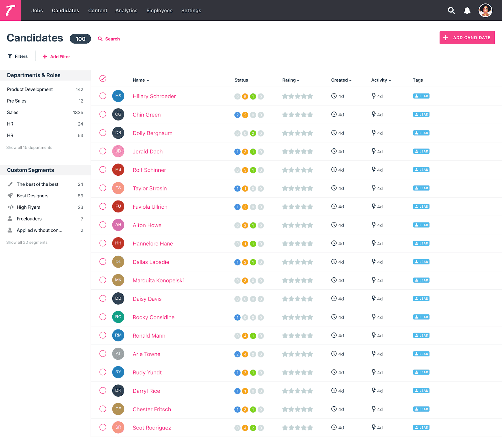The image size is (502, 438).
Task: Open the Jobs nav tab
Action: point(37,11)
